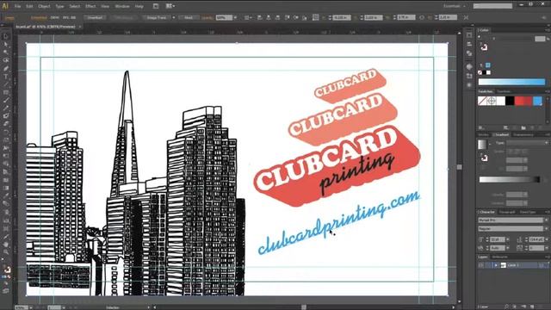The width and height of the screenshot is (551, 310).
Task: Open the gradient Type dropdown
Action: 527,143
